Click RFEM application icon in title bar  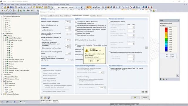pos(1,1)
